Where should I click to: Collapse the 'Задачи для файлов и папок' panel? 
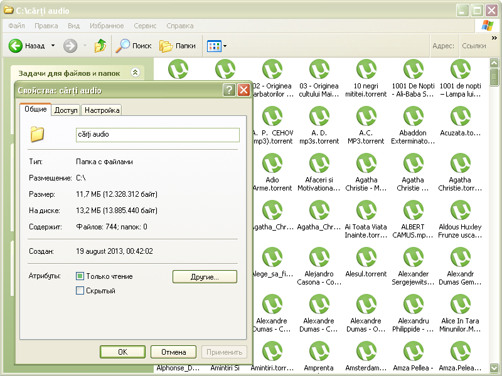[136, 73]
